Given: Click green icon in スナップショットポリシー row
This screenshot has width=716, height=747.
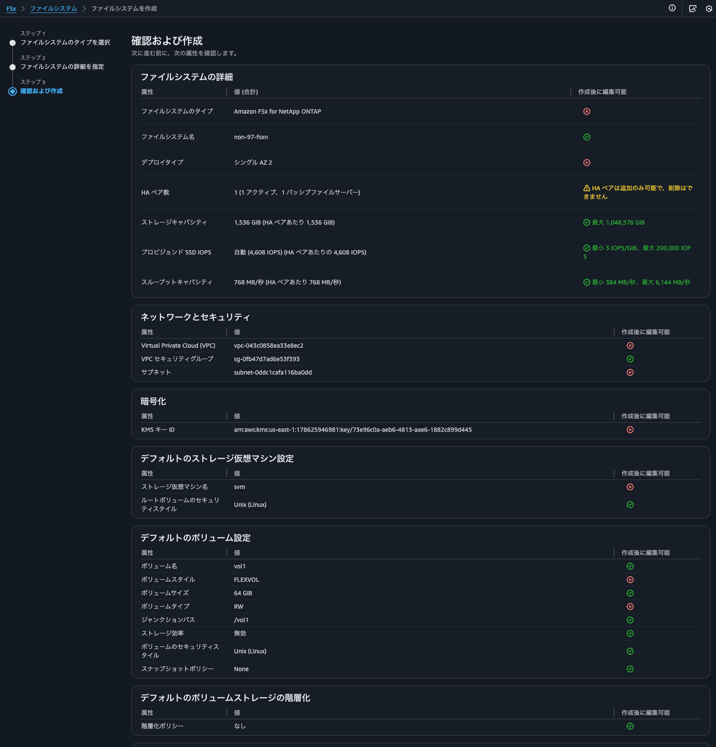Looking at the screenshot, I should pyautogui.click(x=630, y=669).
